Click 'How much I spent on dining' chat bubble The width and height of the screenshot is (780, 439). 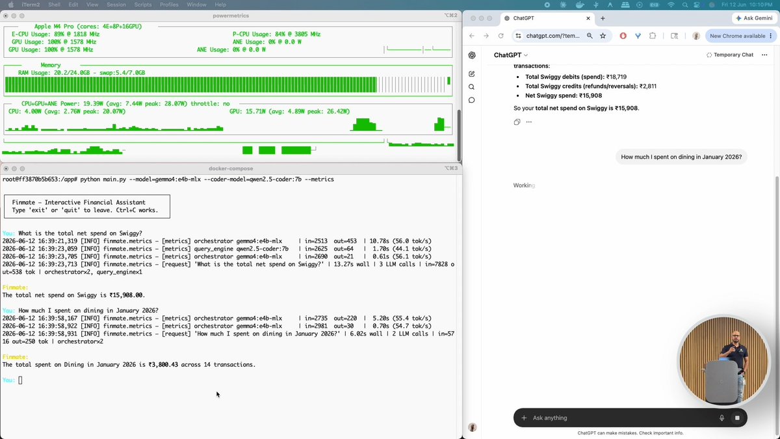coord(681,157)
